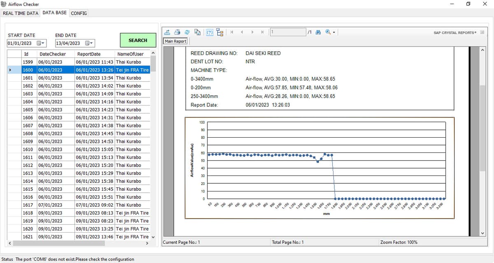The width and height of the screenshot is (494, 263).
Task: Open the CONFIG tab
Action: pyautogui.click(x=79, y=13)
